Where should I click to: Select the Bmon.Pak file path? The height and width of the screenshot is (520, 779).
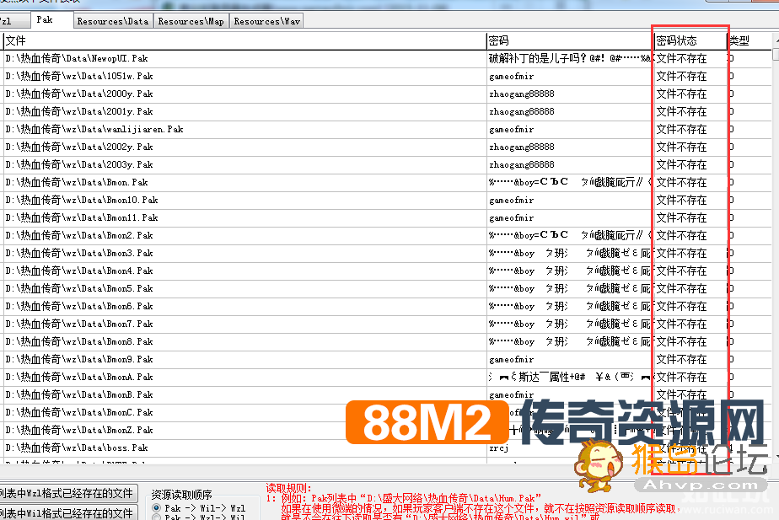pos(77,183)
